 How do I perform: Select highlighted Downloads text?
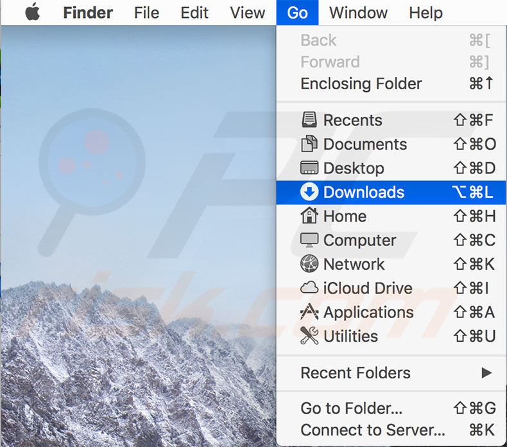coord(364,192)
